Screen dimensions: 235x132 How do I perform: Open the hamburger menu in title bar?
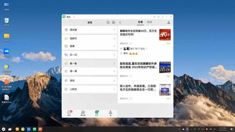tap(159, 17)
